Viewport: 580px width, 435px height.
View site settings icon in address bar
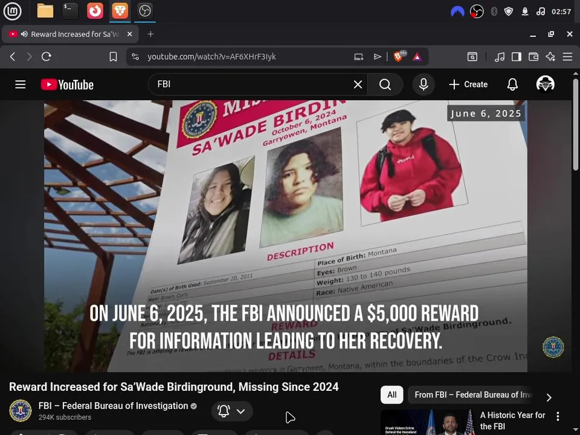tap(136, 57)
